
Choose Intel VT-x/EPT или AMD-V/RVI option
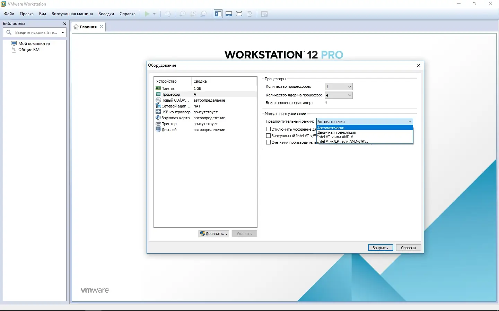coord(365,141)
